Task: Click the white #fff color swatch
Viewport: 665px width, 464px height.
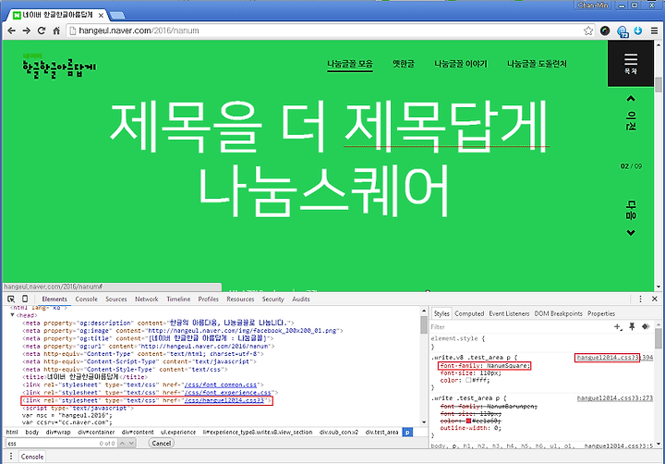Action: [x=468, y=381]
